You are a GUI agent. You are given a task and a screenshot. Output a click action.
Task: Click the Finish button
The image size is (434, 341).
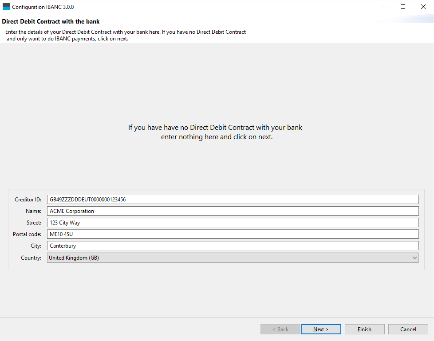tap(364, 329)
